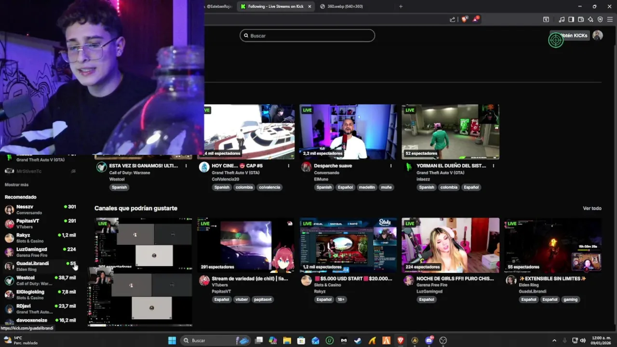Open the $5.000 USD START slots stream thumbnail
Viewport: 617px width, 347px height.
pyautogui.click(x=348, y=245)
